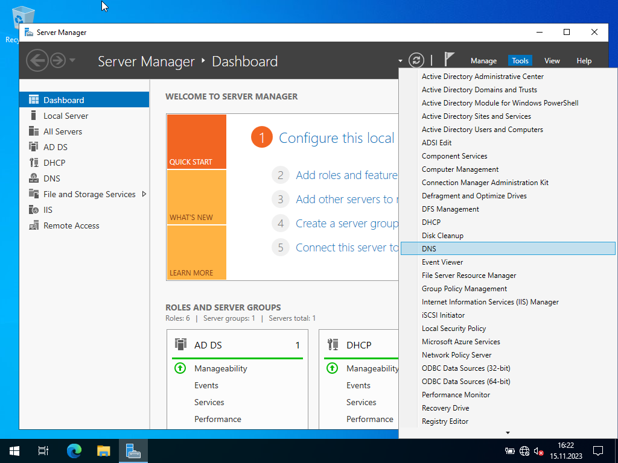Click the DHCP tile icon

pyautogui.click(x=333, y=344)
